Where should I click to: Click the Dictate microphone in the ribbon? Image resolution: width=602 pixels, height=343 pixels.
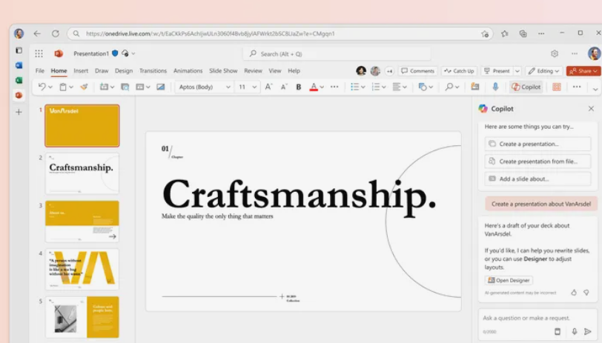click(x=495, y=87)
